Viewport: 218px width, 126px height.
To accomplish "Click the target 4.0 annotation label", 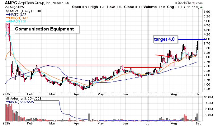I will (165, 39).
